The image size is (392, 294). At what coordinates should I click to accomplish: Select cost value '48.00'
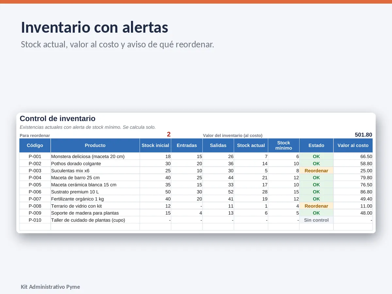click(366, 213)
